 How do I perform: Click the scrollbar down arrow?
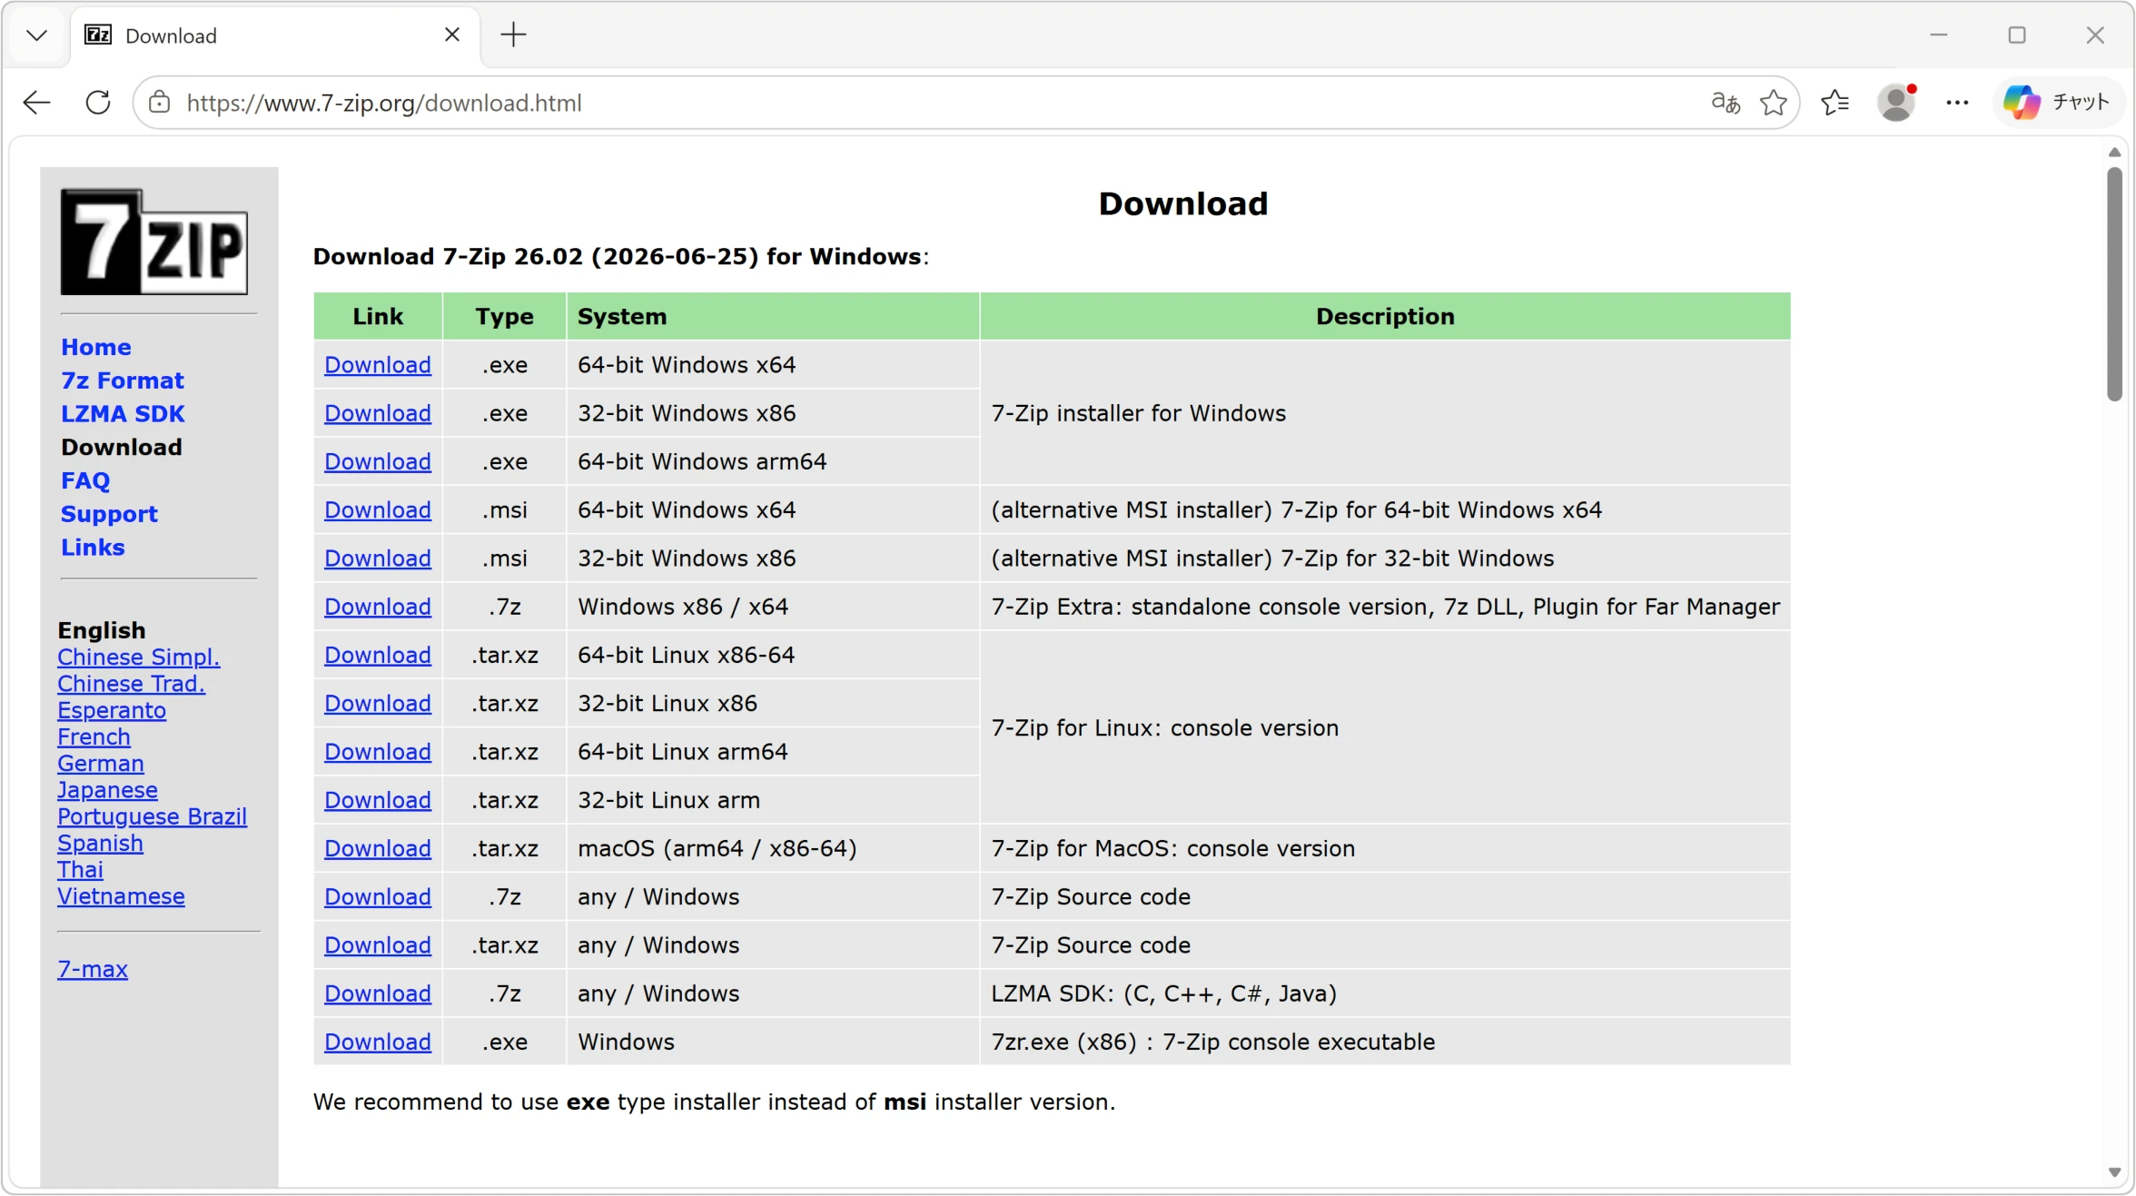(2114, 1172)
